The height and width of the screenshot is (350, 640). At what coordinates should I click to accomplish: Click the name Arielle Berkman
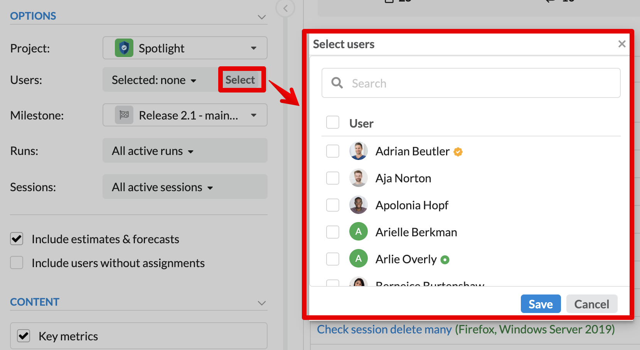(416, 232)
